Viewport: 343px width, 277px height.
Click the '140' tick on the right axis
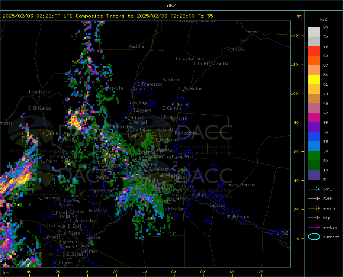[294, 36]
